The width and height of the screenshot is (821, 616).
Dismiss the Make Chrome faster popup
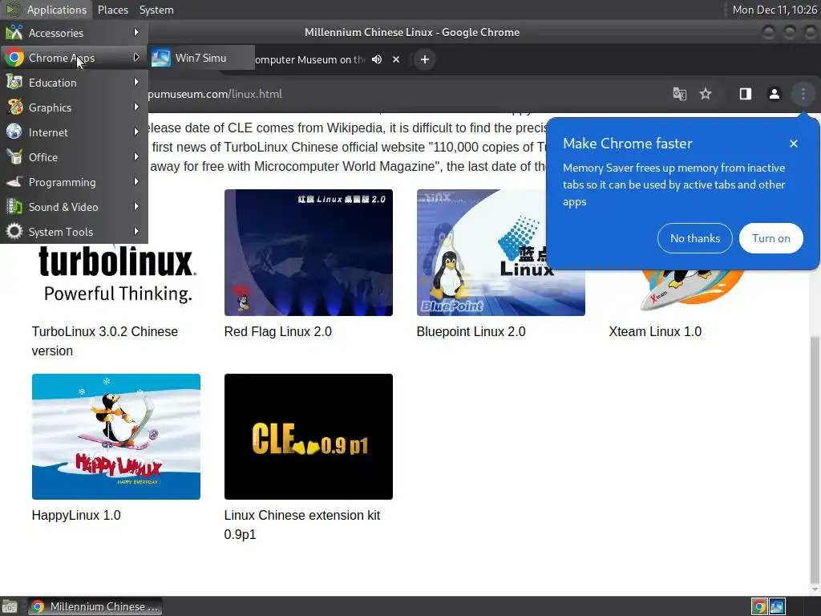pos(793,144)
